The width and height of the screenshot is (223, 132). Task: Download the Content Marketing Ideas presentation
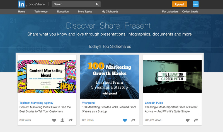[62, 120]
